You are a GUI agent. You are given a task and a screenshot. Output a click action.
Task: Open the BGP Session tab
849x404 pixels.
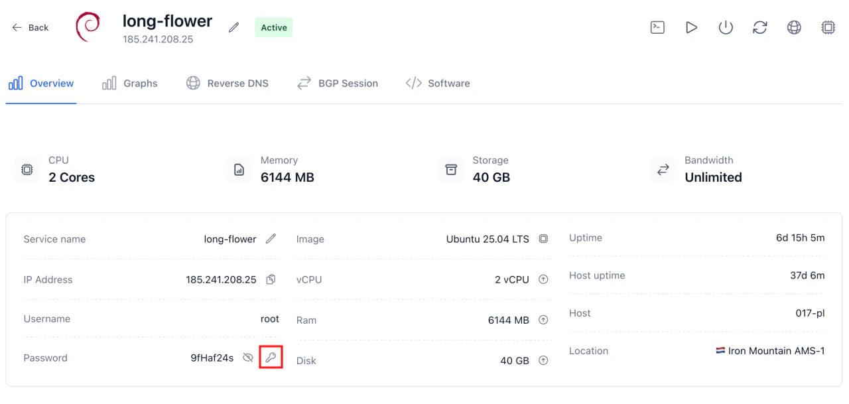[x=338, y=84]
